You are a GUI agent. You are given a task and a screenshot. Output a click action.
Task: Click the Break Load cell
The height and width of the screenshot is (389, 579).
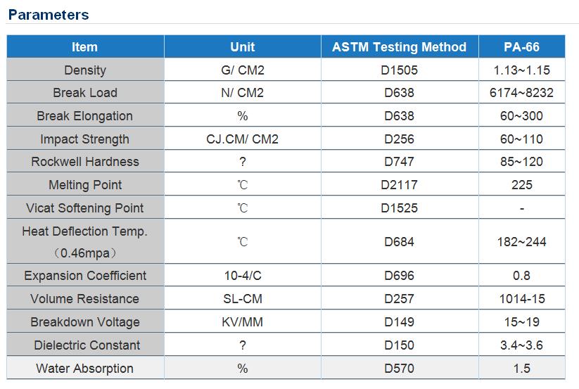coord(85,92)
